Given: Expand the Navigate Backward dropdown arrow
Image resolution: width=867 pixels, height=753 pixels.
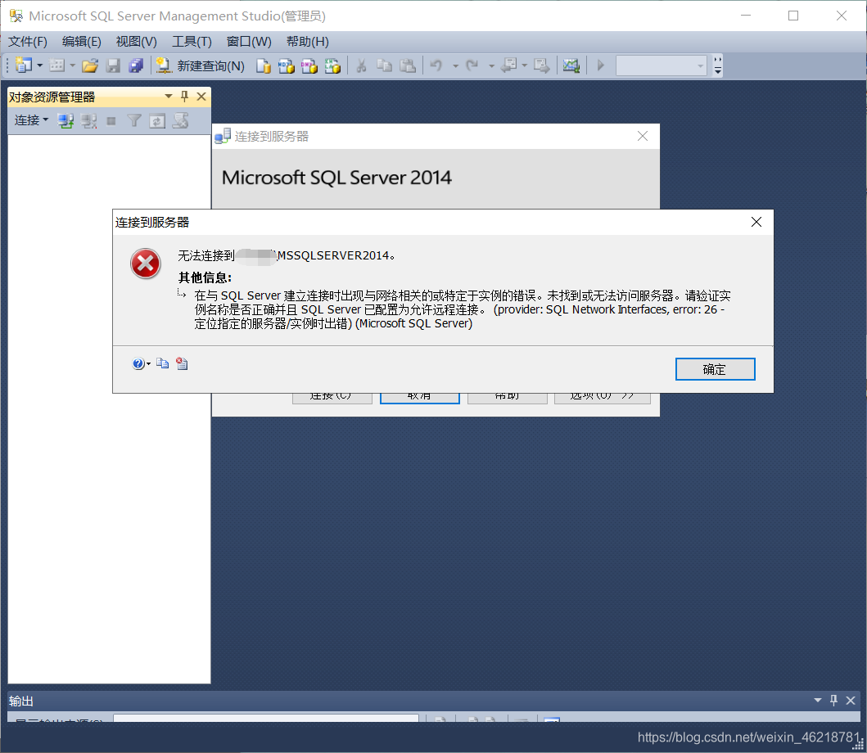Looking at the screenshot, I should pyautogui.click(x=524, y=65).
